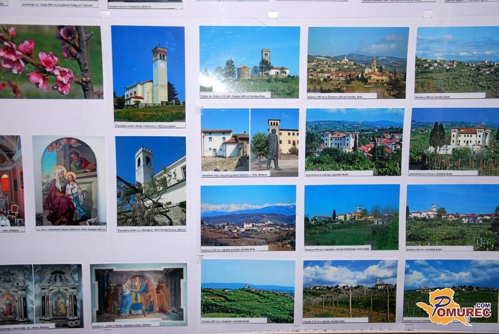Select the white house photo beside the statue
The image size is (499, 334).
click(x=225, y=140)
